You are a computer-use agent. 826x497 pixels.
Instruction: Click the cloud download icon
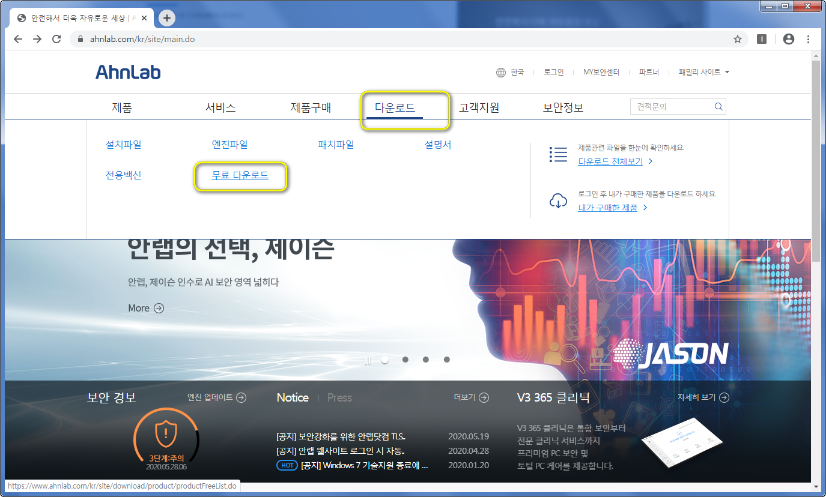point(558,201)
